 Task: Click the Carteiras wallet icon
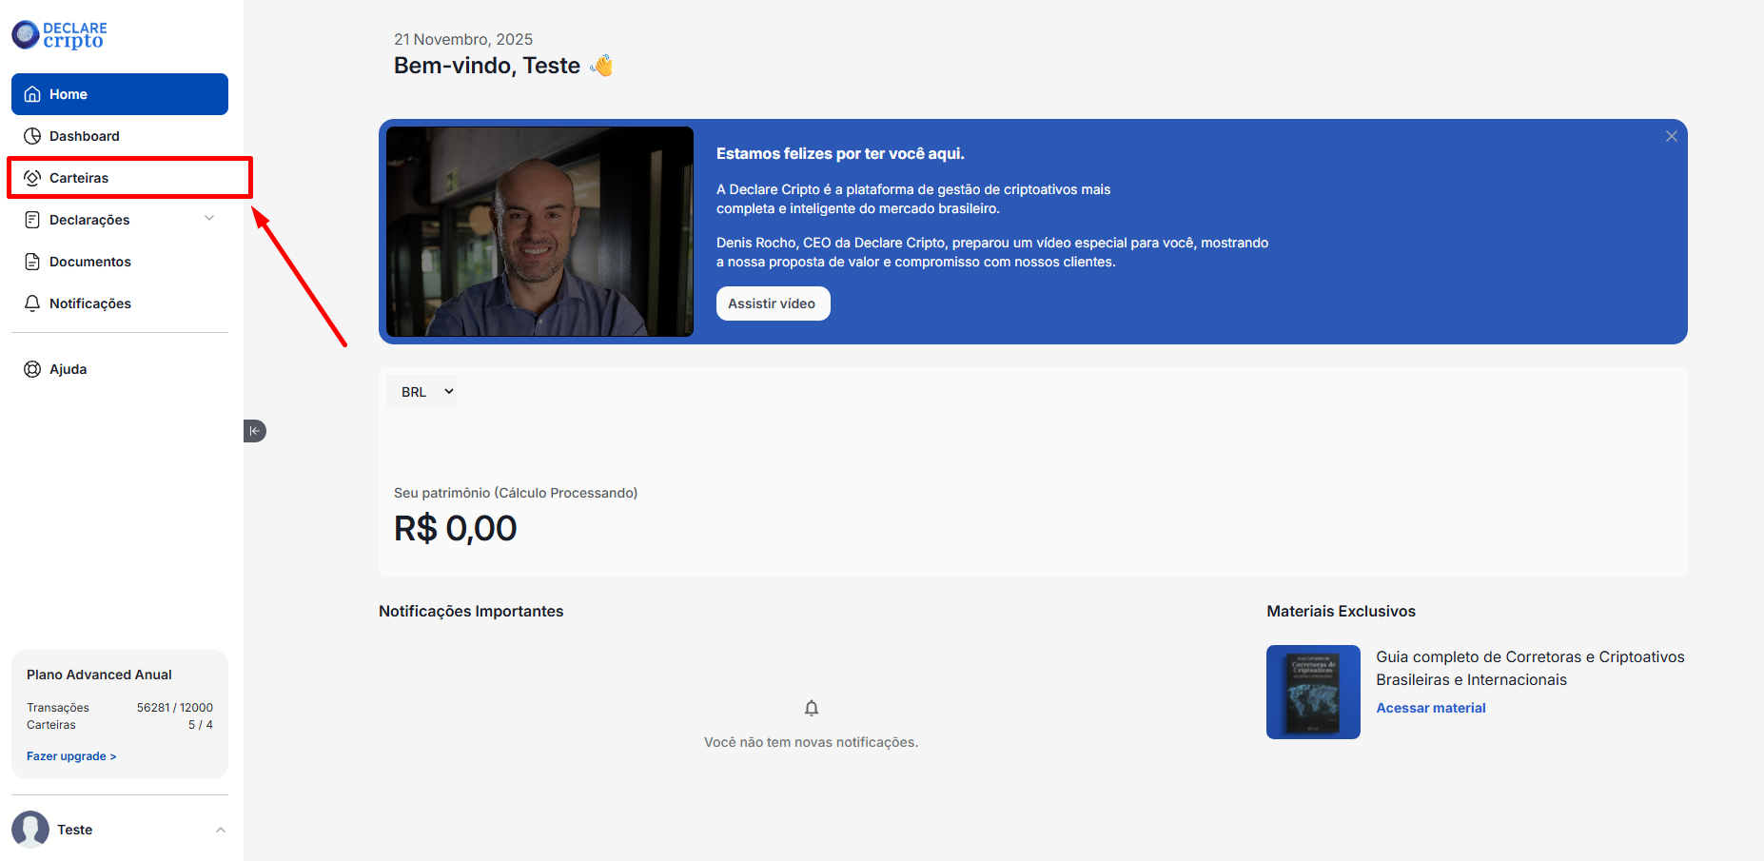point(32,178)
